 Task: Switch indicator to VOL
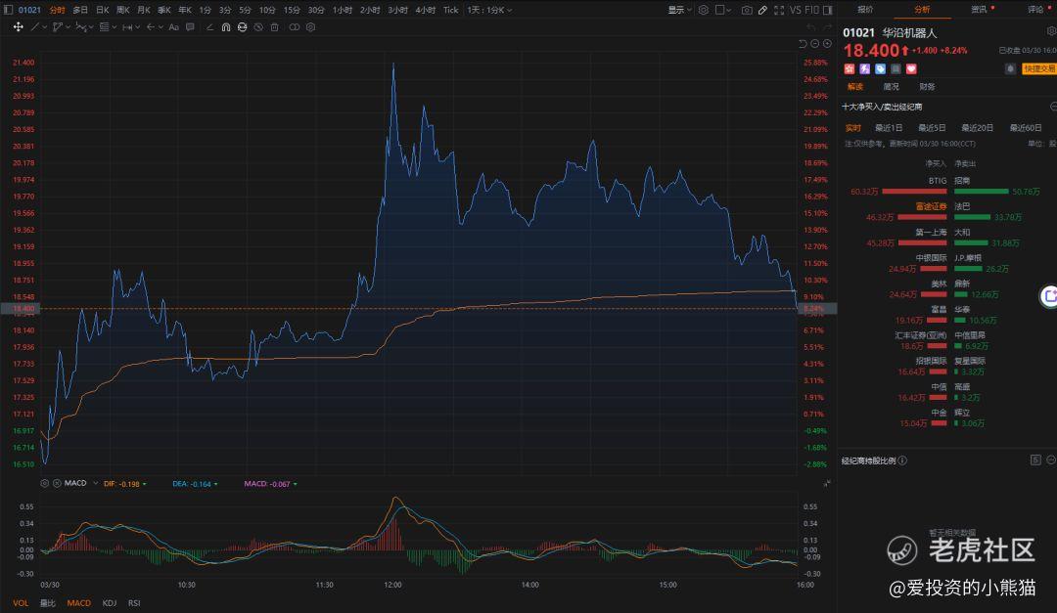[x=21, y=603]
